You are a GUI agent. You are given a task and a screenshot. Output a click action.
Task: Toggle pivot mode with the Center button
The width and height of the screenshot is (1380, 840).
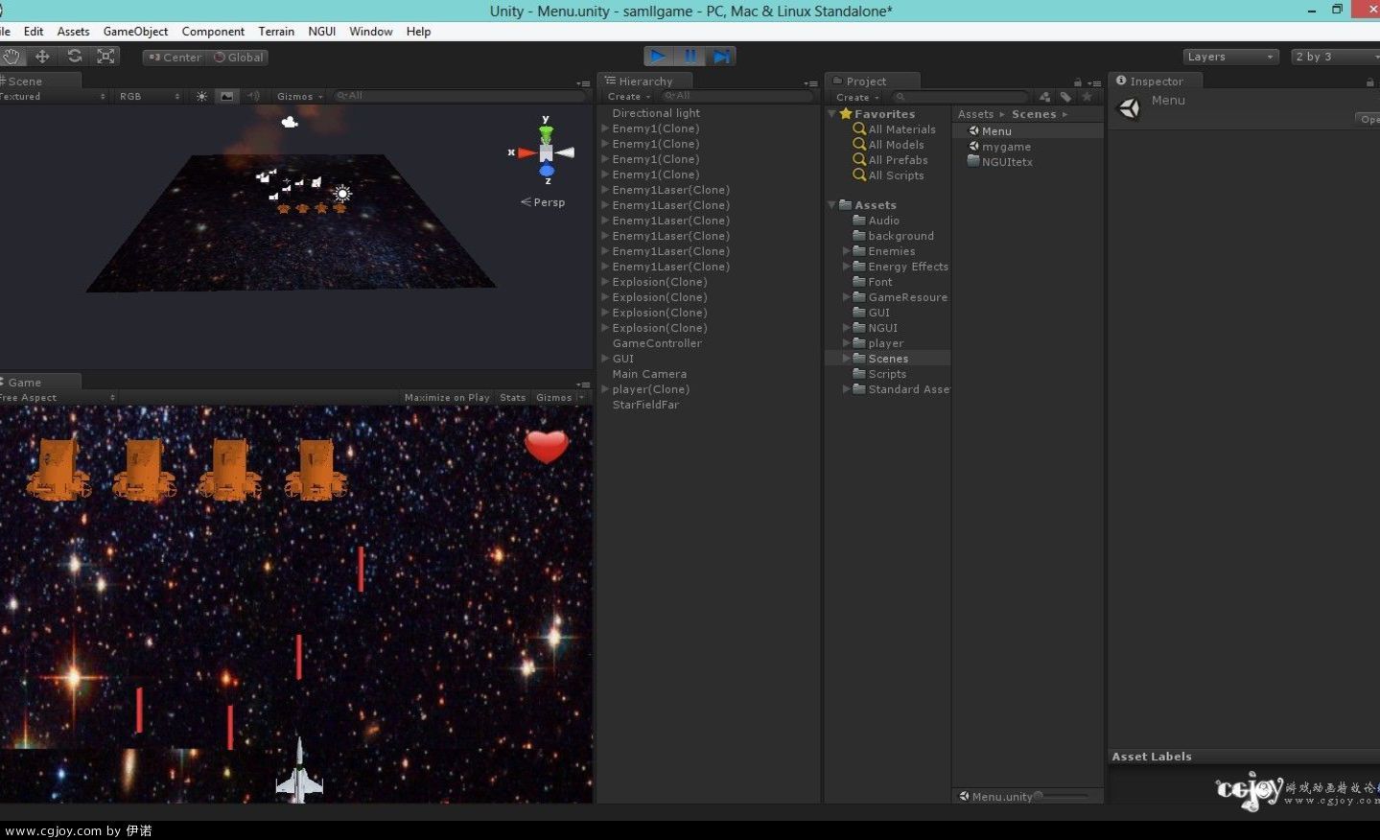coord(175,58)
